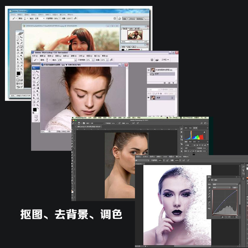Select the Type tool in the rear Photoshop window
Screen dimensions: 248x248
click(21, 59)
